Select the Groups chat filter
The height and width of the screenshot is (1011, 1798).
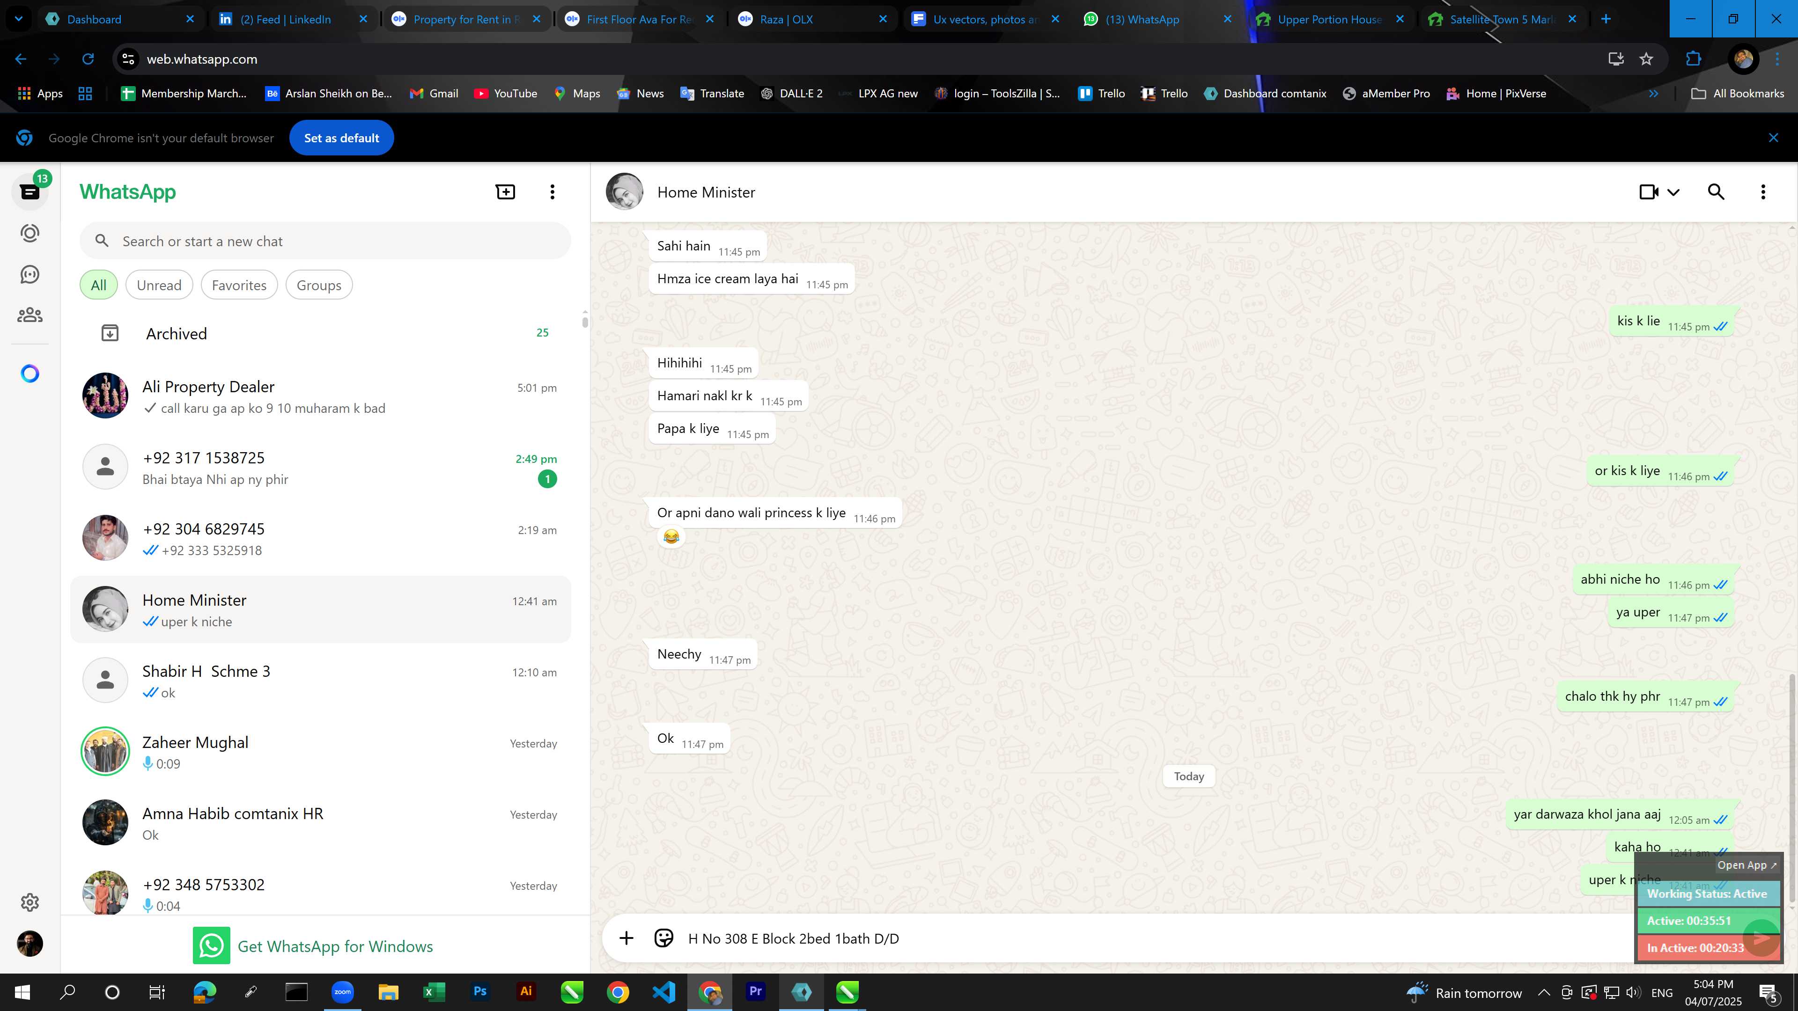click(319, 286)
